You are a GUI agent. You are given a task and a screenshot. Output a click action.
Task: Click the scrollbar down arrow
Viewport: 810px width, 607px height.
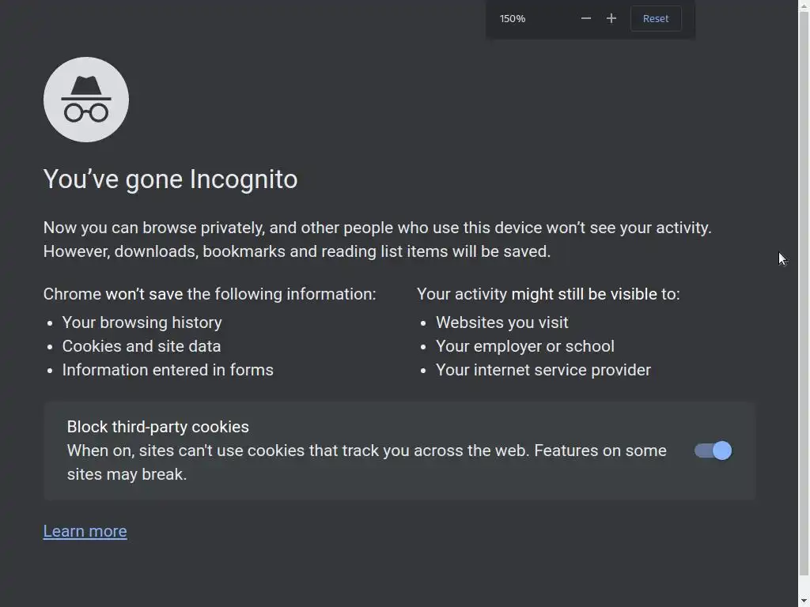[x=804, y=601]
